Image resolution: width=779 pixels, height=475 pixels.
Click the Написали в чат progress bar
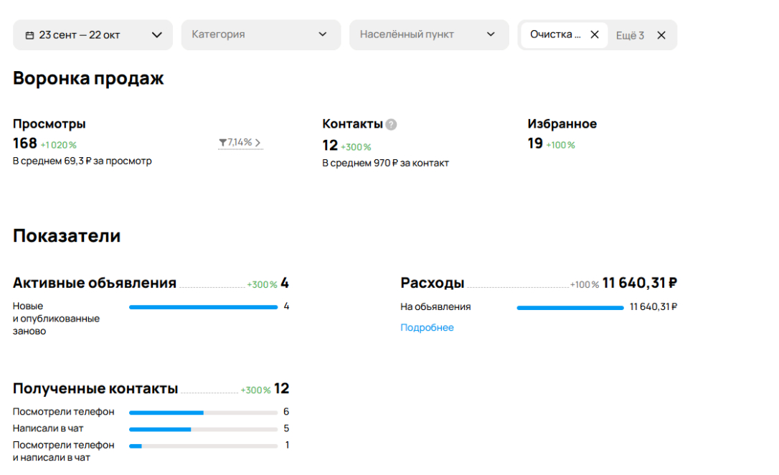(x=203, y=429)
